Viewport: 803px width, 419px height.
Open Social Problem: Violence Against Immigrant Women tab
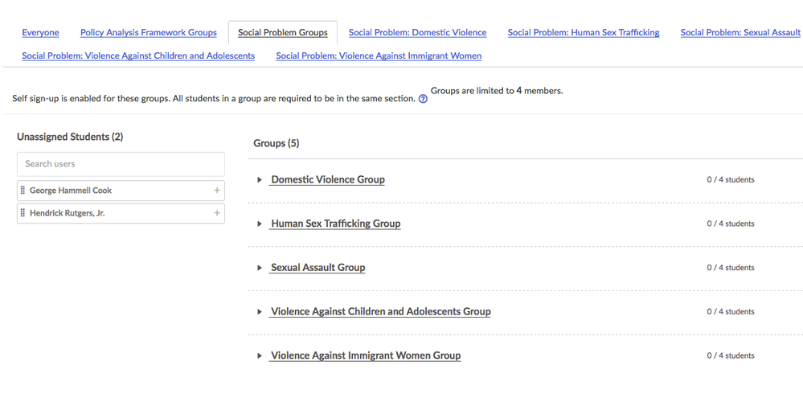pos(379,56)
